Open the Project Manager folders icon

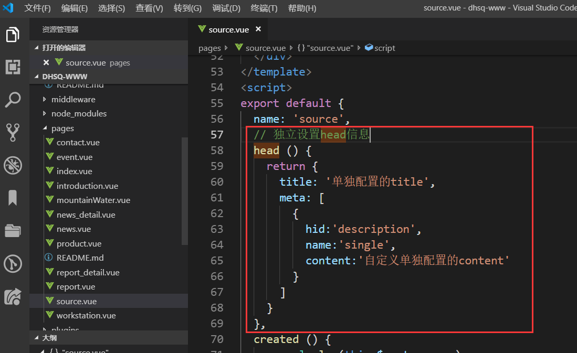[x=13, y=231]
